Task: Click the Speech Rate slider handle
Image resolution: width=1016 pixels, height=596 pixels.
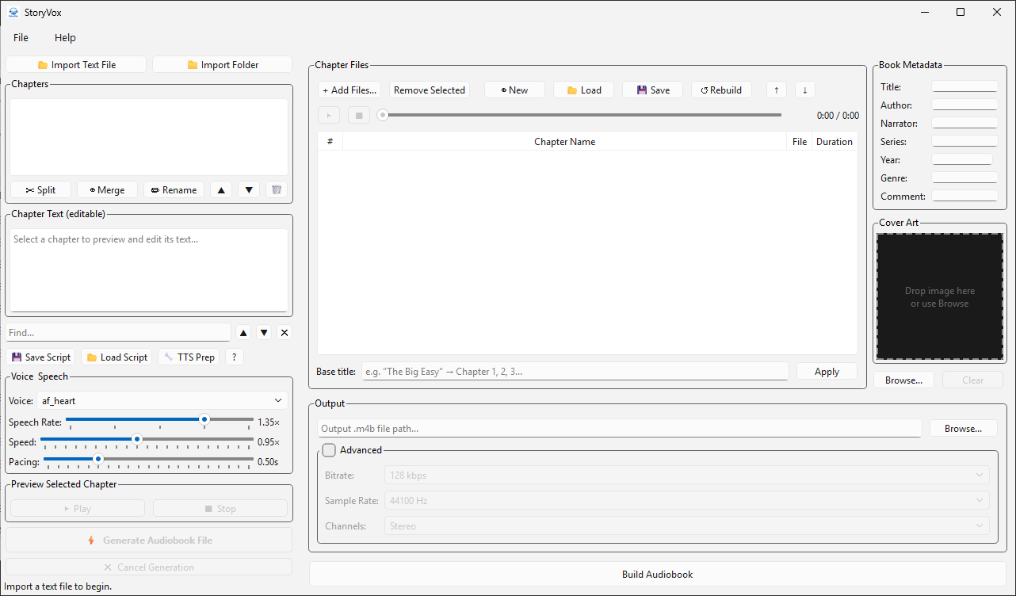Action: click(x=204, y=419)
